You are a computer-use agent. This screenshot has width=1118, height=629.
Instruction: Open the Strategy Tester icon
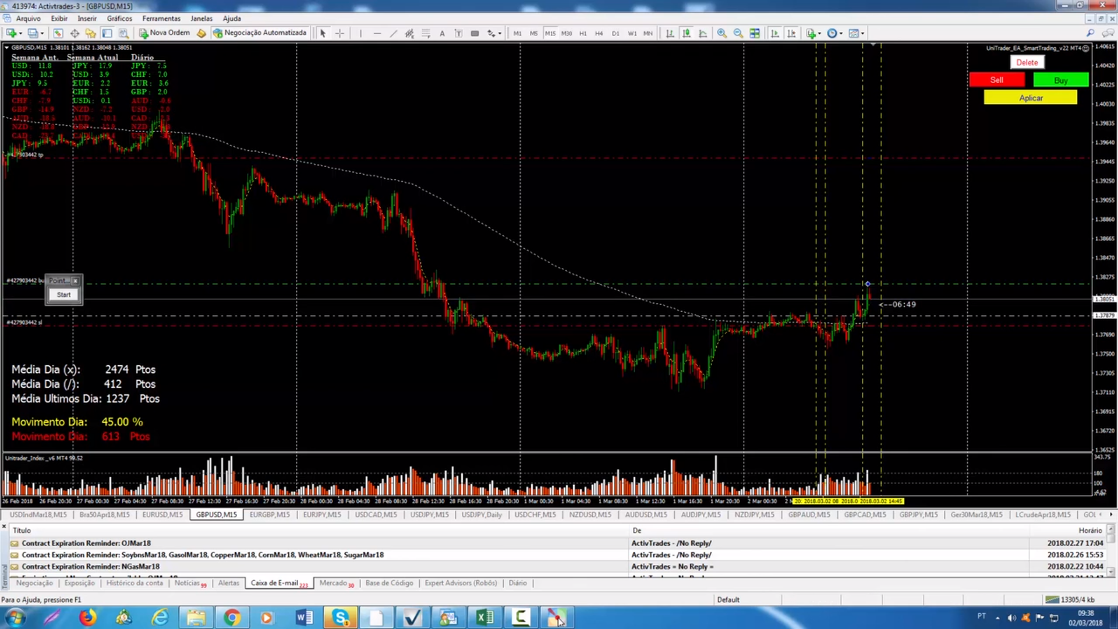click(123, 33)
